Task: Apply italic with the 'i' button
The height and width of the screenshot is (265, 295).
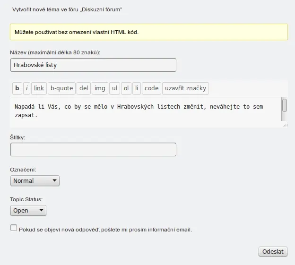Action: tap(27, 88)
